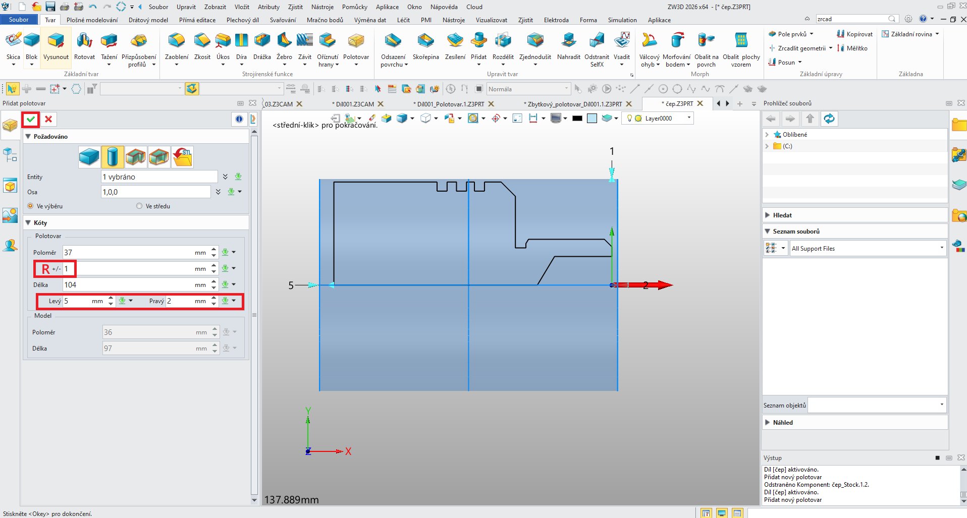This screenshot has width=967, height=518.
Task: Click the light blue color swatch
Action: [x=592, y=119]
